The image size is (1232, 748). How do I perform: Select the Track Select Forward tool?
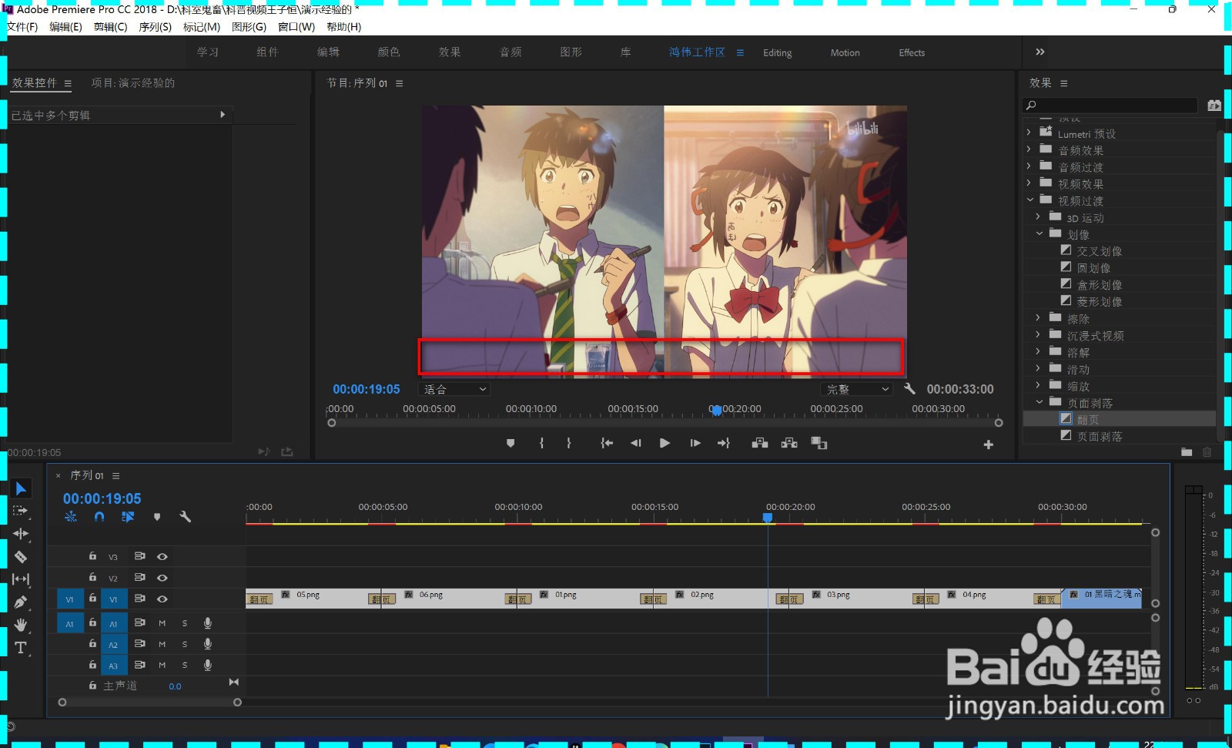click(21, 511)
